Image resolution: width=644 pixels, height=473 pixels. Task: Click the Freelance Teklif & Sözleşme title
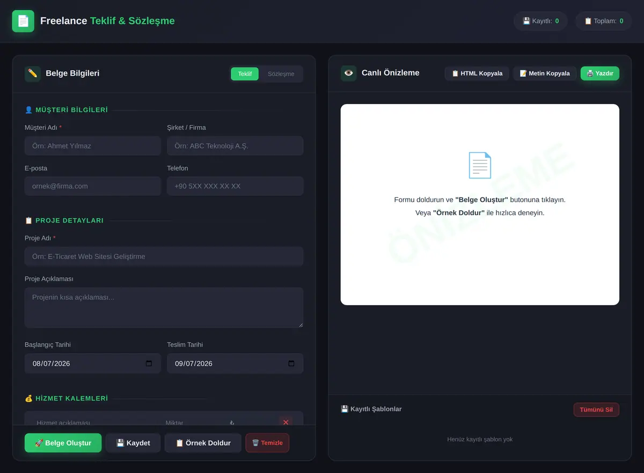(x=107, y=21)
